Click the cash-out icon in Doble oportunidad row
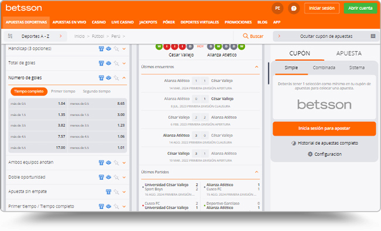The height and width of the screenshot is (231, 381). click(x=101, y=177)
